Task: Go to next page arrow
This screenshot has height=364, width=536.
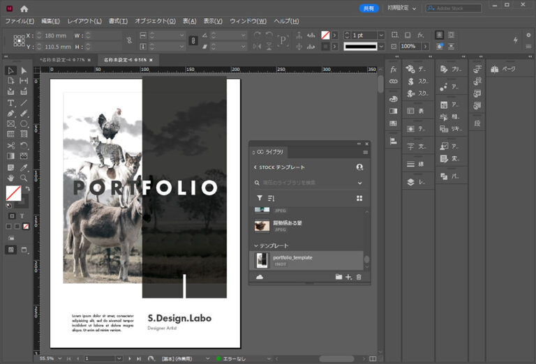Action: (130, 358)
